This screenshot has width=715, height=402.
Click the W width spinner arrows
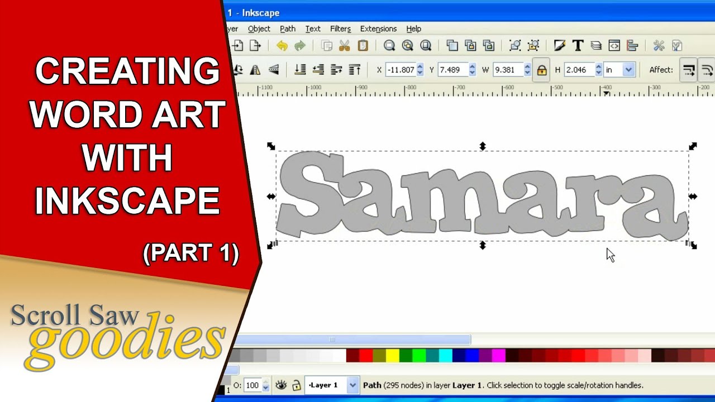click(527, 70)
